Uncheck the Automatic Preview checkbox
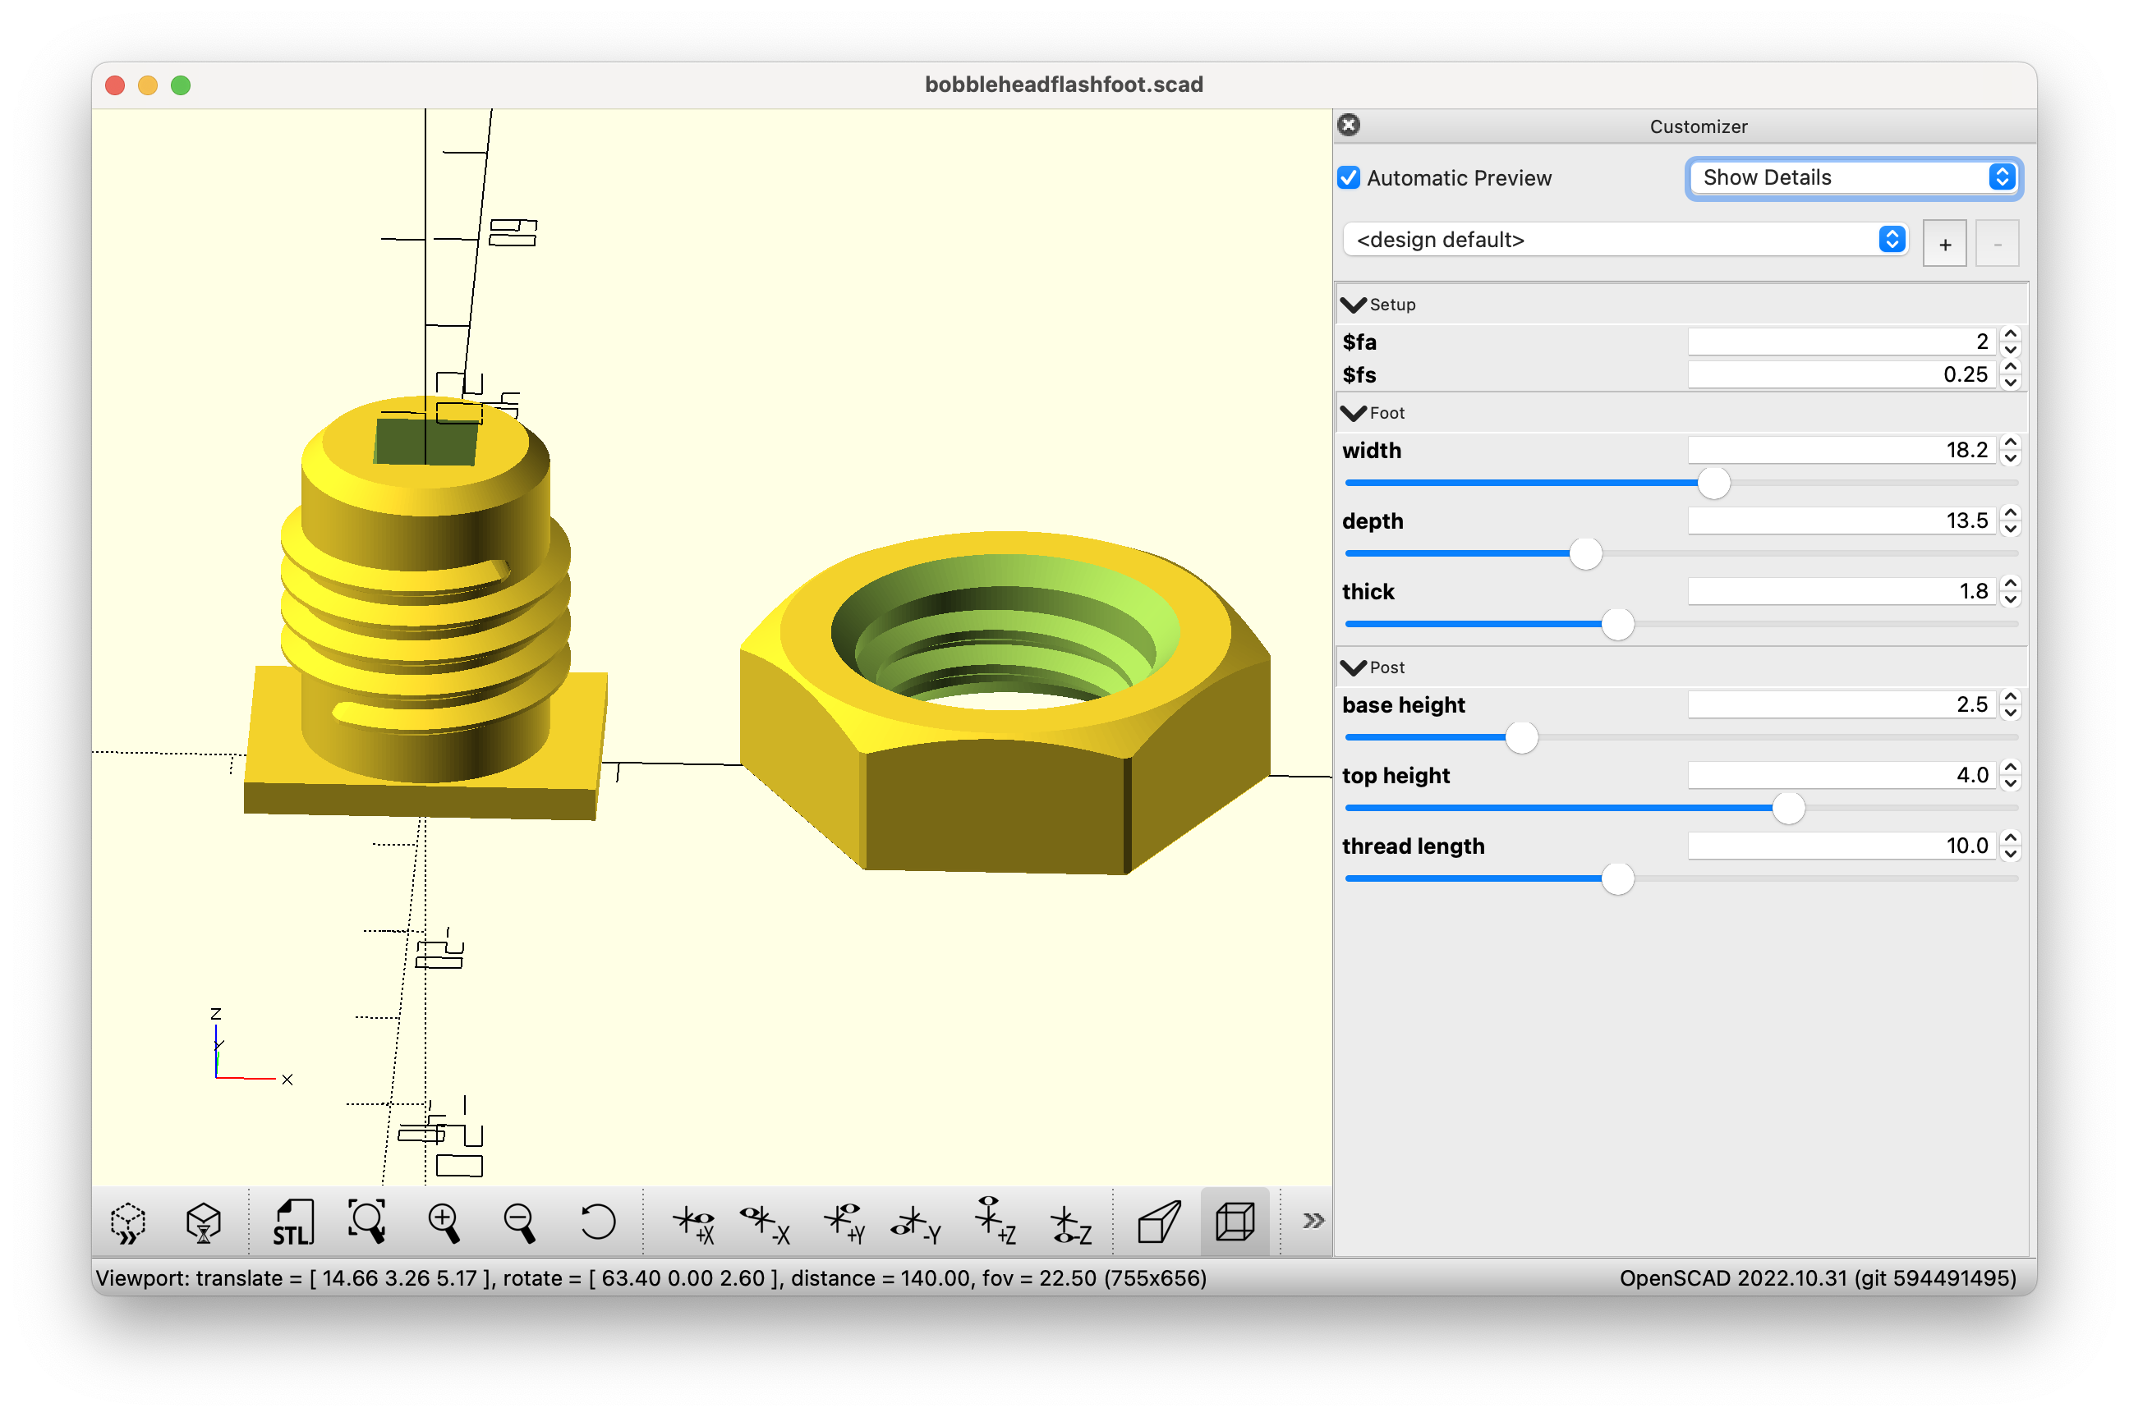Image resolution: width=2129 pixels, height=1417 pixels. pyautogui.click(x=1349, y=178)
